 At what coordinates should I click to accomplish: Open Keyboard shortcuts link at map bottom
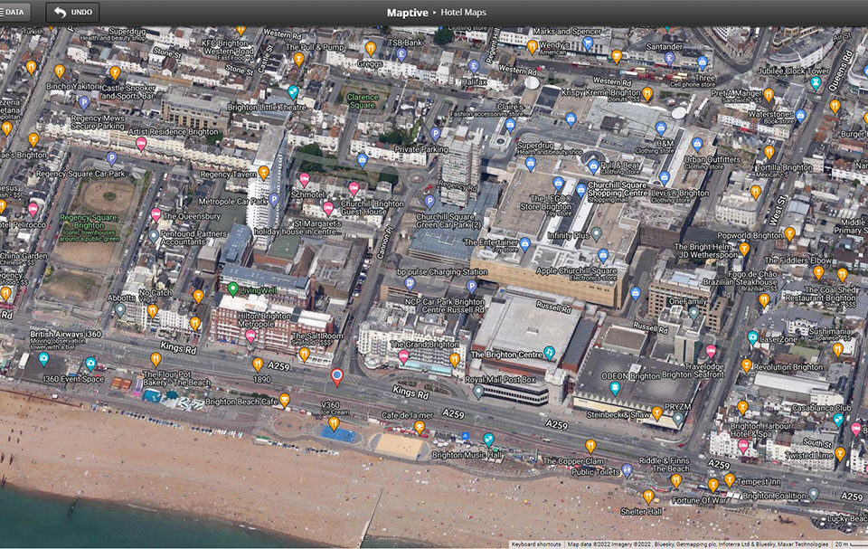[x=537, y=544]
